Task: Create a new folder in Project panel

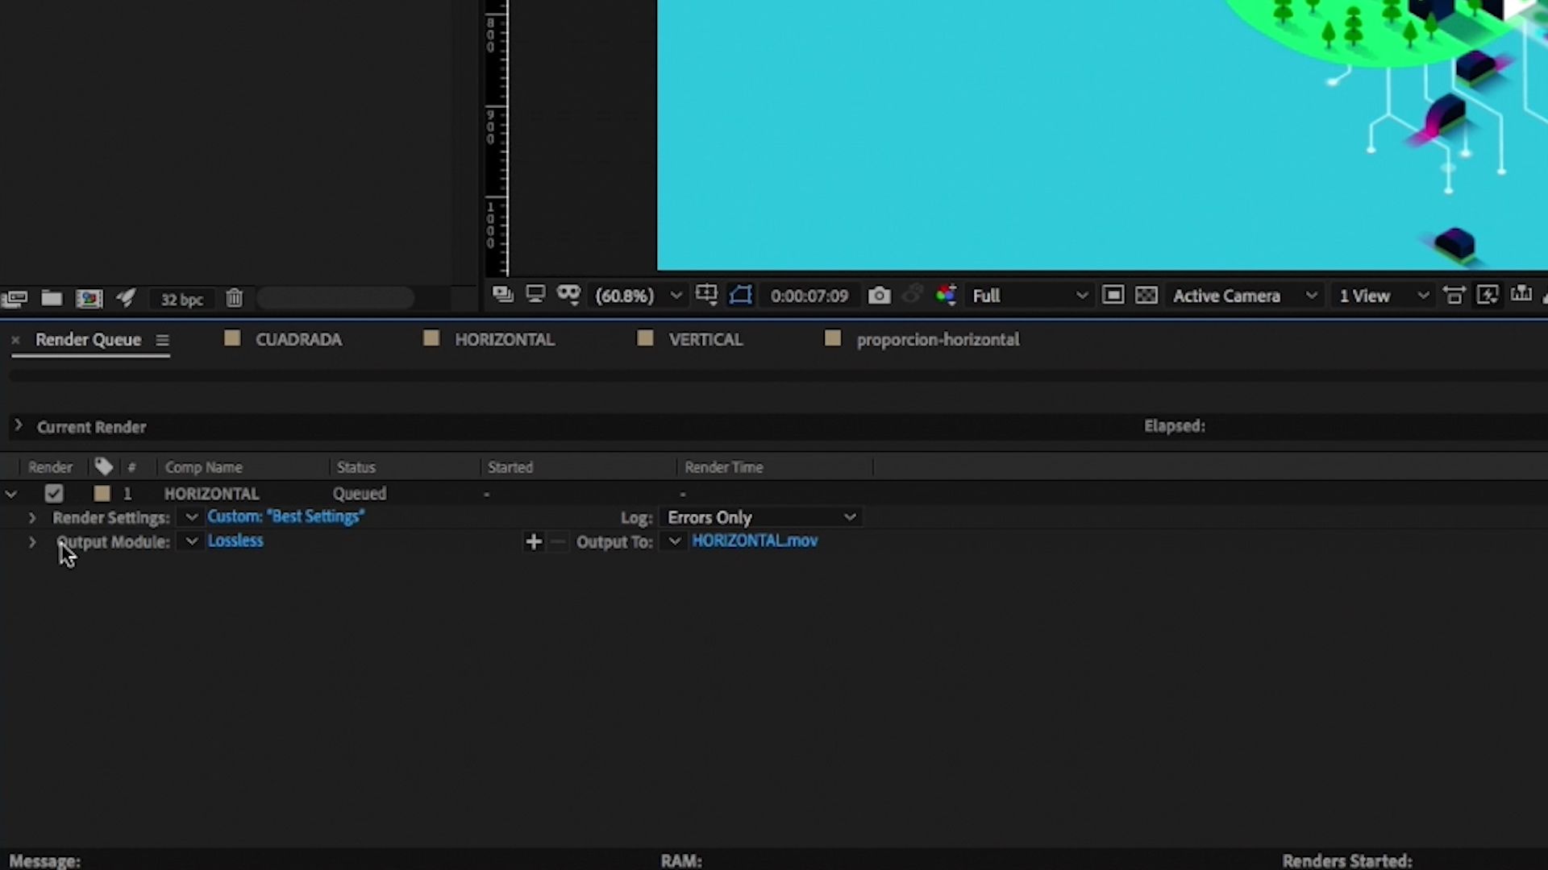Action: click(52, 299)
